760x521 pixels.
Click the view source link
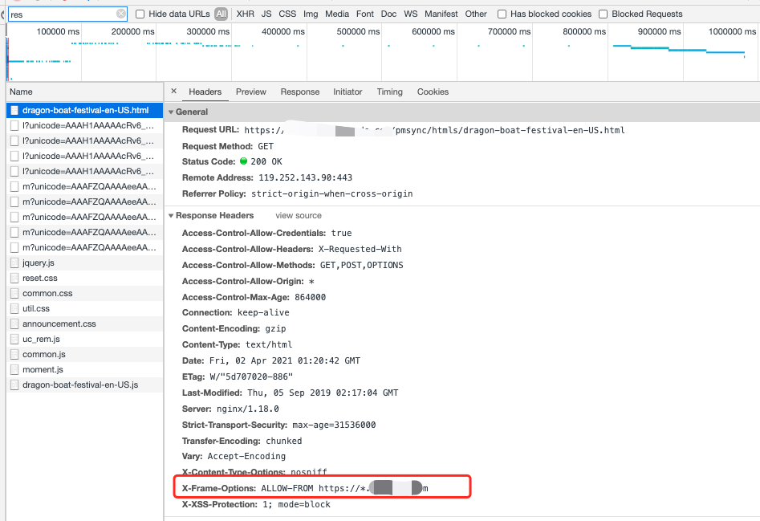299,216
